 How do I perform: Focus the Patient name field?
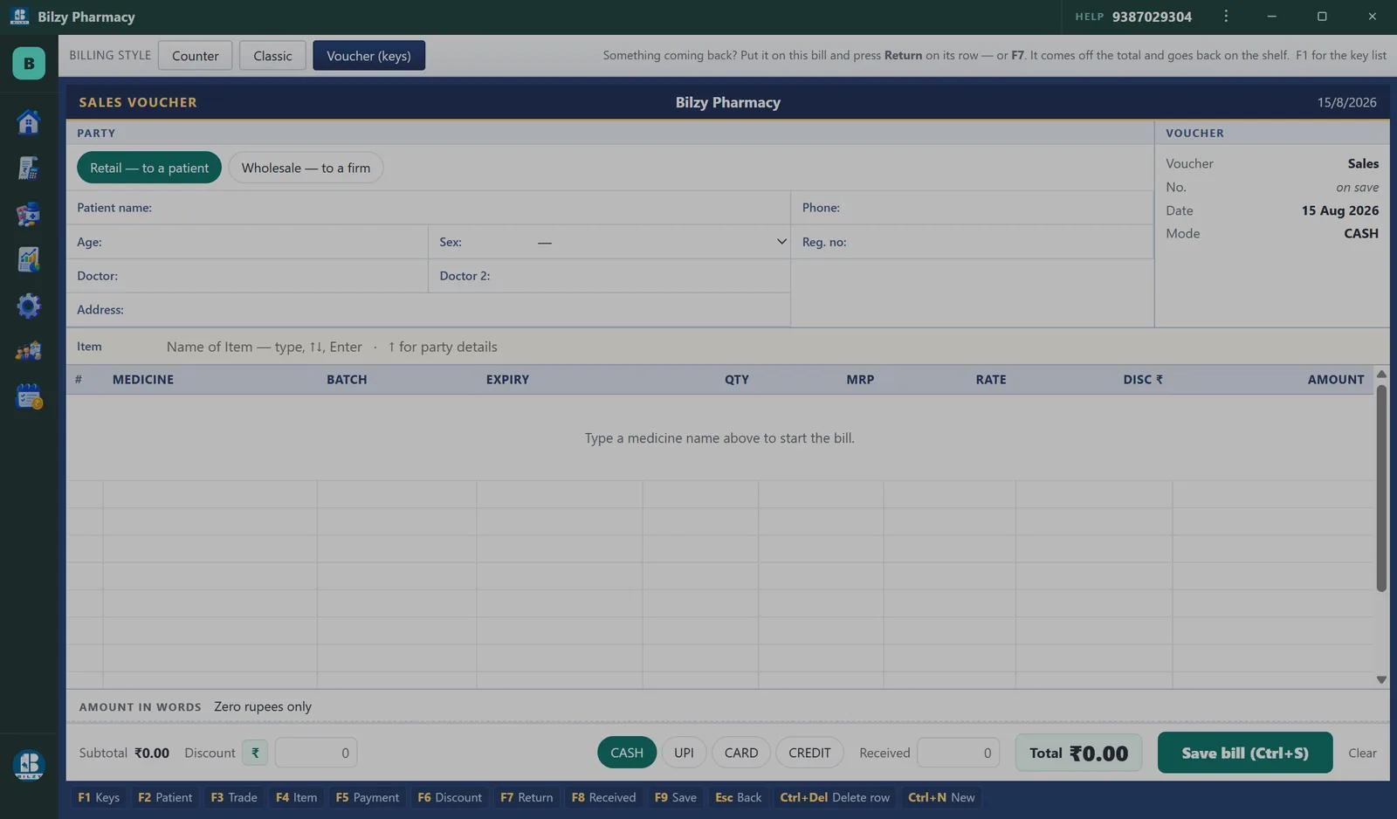click(428, 208)
